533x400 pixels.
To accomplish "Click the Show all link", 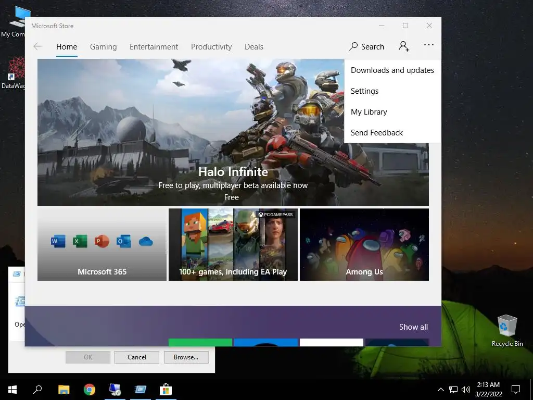I will coord(413,327).
